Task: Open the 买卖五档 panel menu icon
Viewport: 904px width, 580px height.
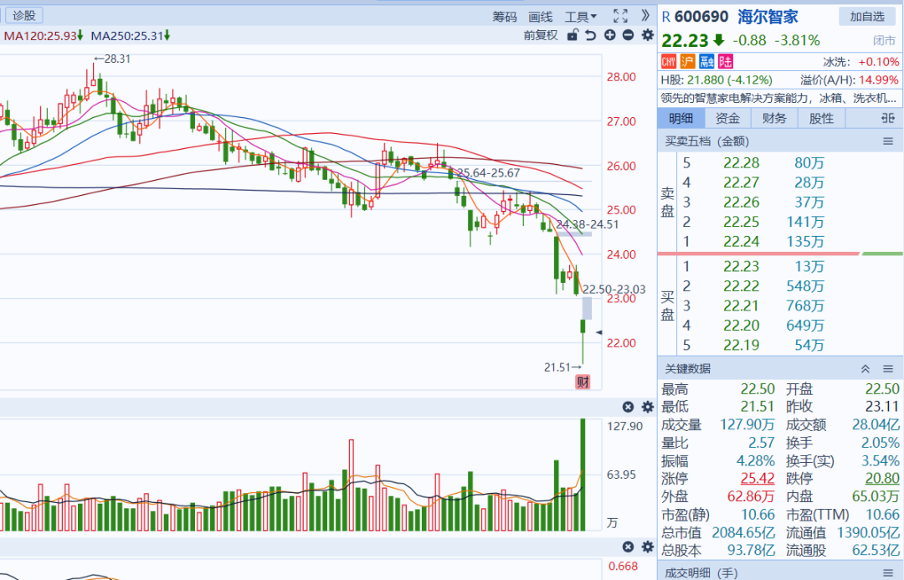Action: click(888, 141)
